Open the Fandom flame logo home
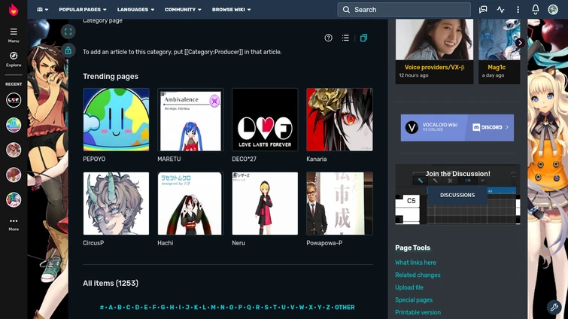Viewport: 568px width, 319px height. click(14, 10)
